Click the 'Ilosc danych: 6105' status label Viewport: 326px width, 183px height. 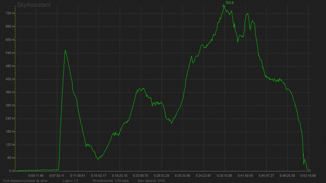[151, 180]
